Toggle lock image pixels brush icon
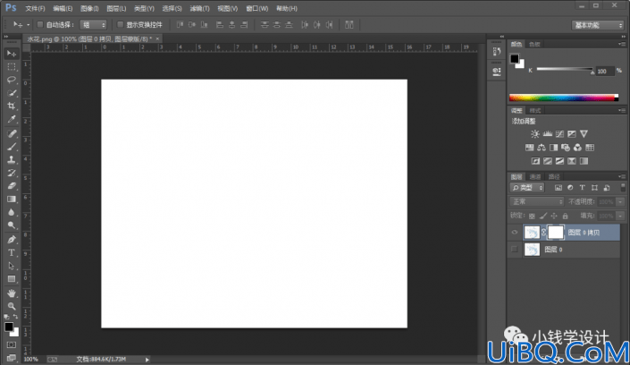630x365 pixels. point(543,216)
